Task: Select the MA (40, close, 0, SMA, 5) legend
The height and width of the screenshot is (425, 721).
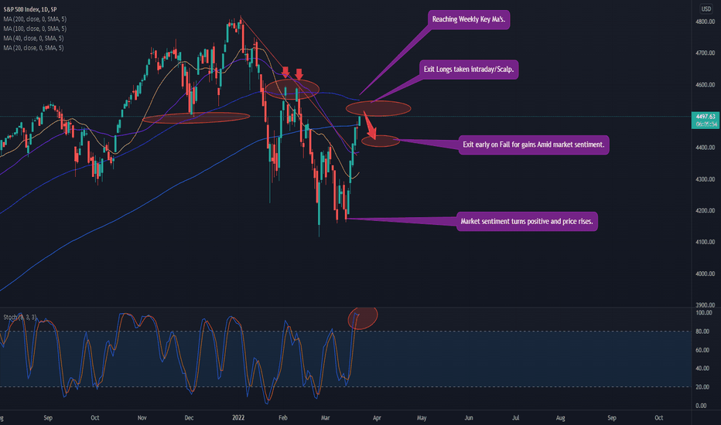Action: pos(33,38)
